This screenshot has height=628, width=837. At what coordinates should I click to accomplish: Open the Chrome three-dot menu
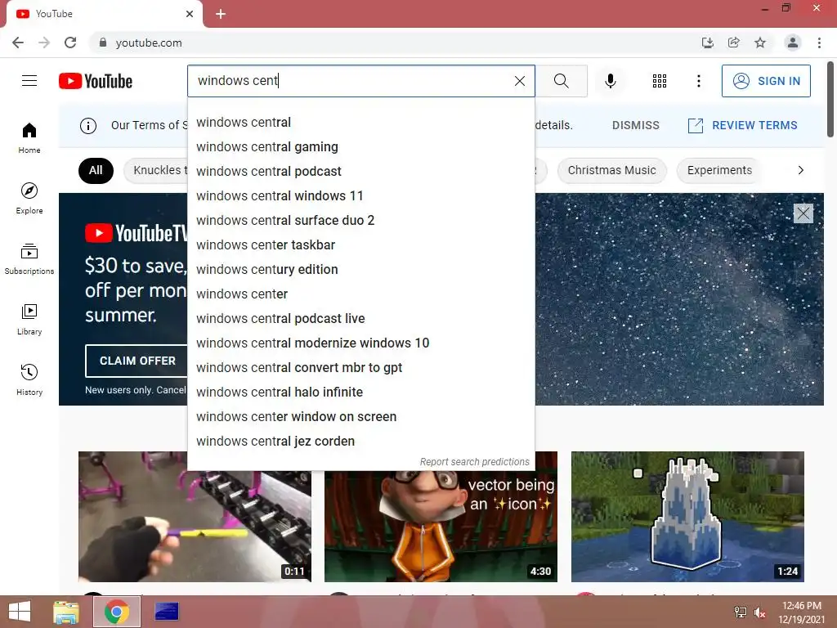[819, 43]
